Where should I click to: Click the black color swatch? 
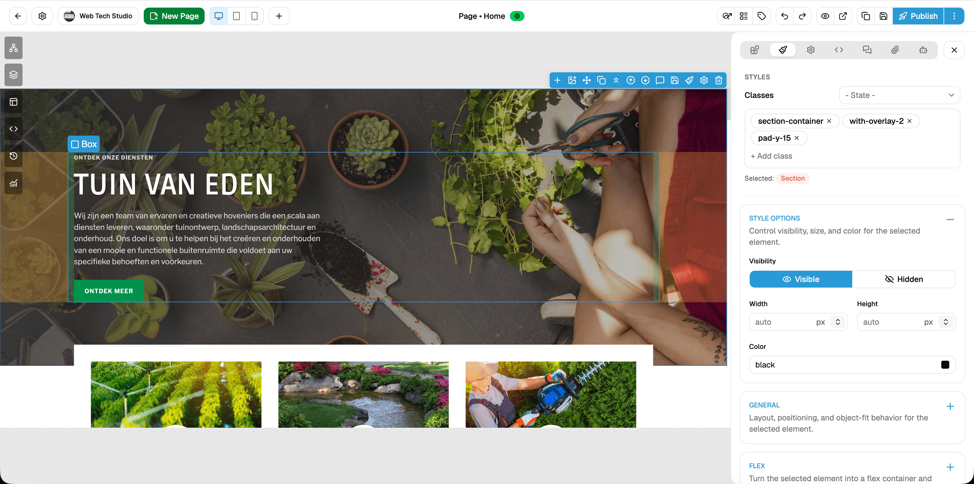945,365
